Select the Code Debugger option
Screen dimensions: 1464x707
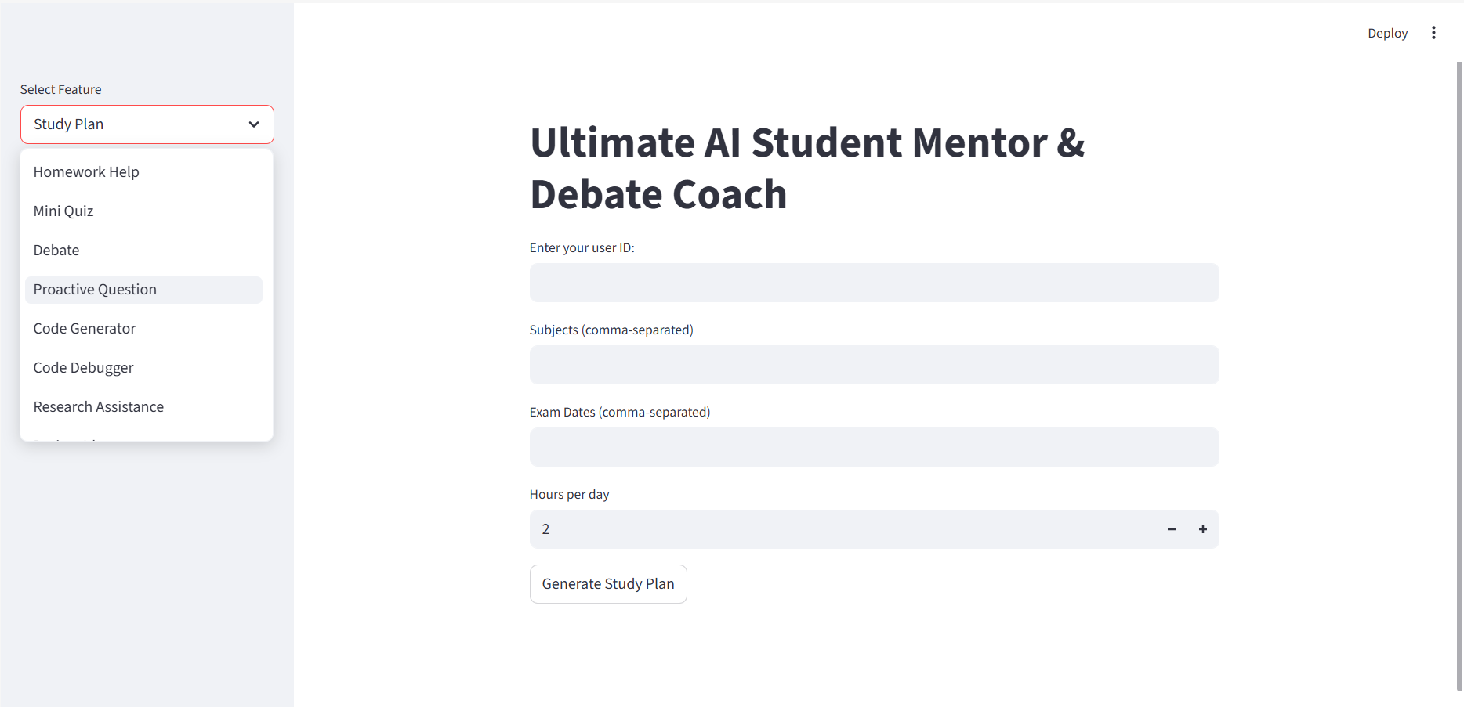coord(83,368)
